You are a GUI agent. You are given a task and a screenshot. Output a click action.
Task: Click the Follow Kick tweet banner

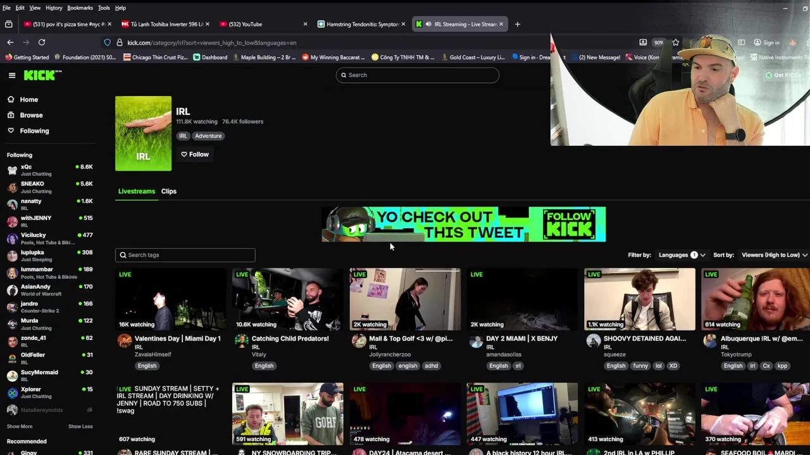pyautogui.click(x=463, y=224)
